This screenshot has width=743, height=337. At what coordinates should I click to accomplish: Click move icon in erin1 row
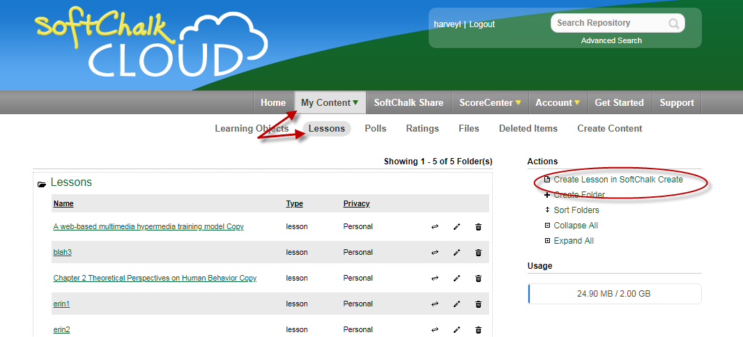434,304
